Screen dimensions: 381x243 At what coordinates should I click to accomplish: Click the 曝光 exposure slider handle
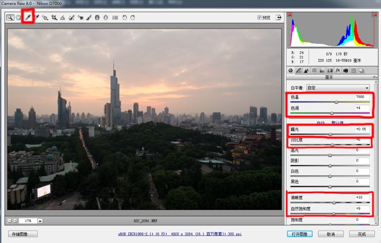pyautogui.click(x=330, y=134)
